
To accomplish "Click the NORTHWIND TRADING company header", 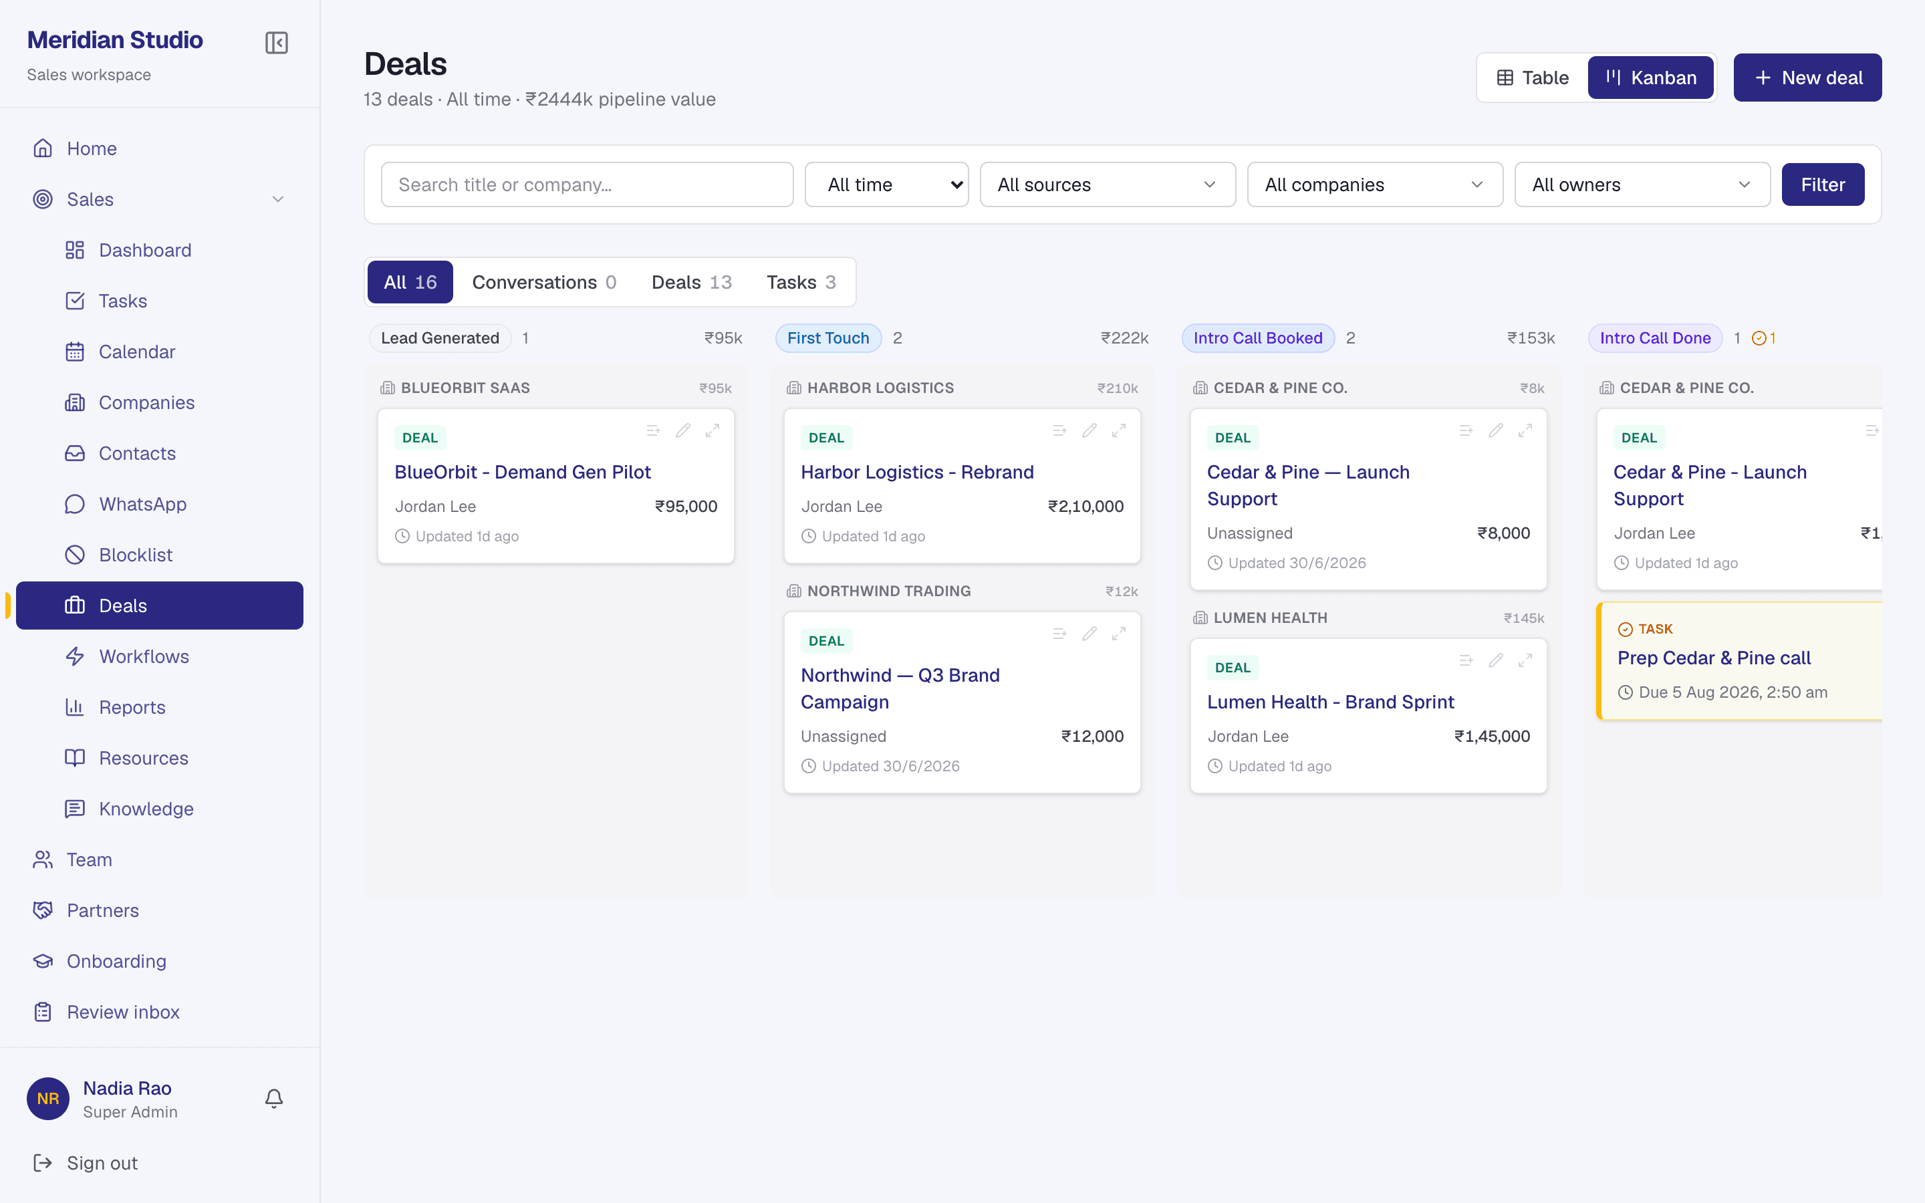I will click(888, 591).
